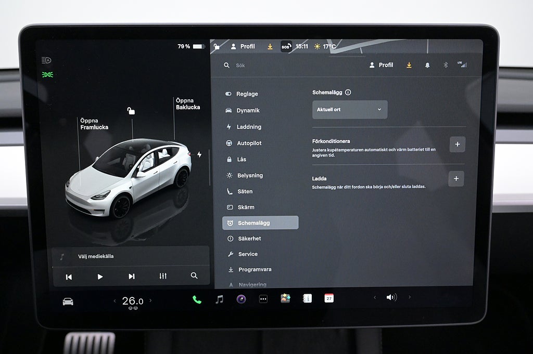Mute the speaker volume icon
Screen dimensions: 533x354
pos(391,297)
